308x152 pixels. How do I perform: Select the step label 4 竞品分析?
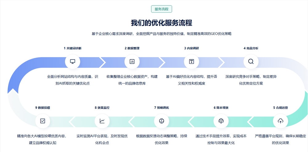tap(251, 48)
